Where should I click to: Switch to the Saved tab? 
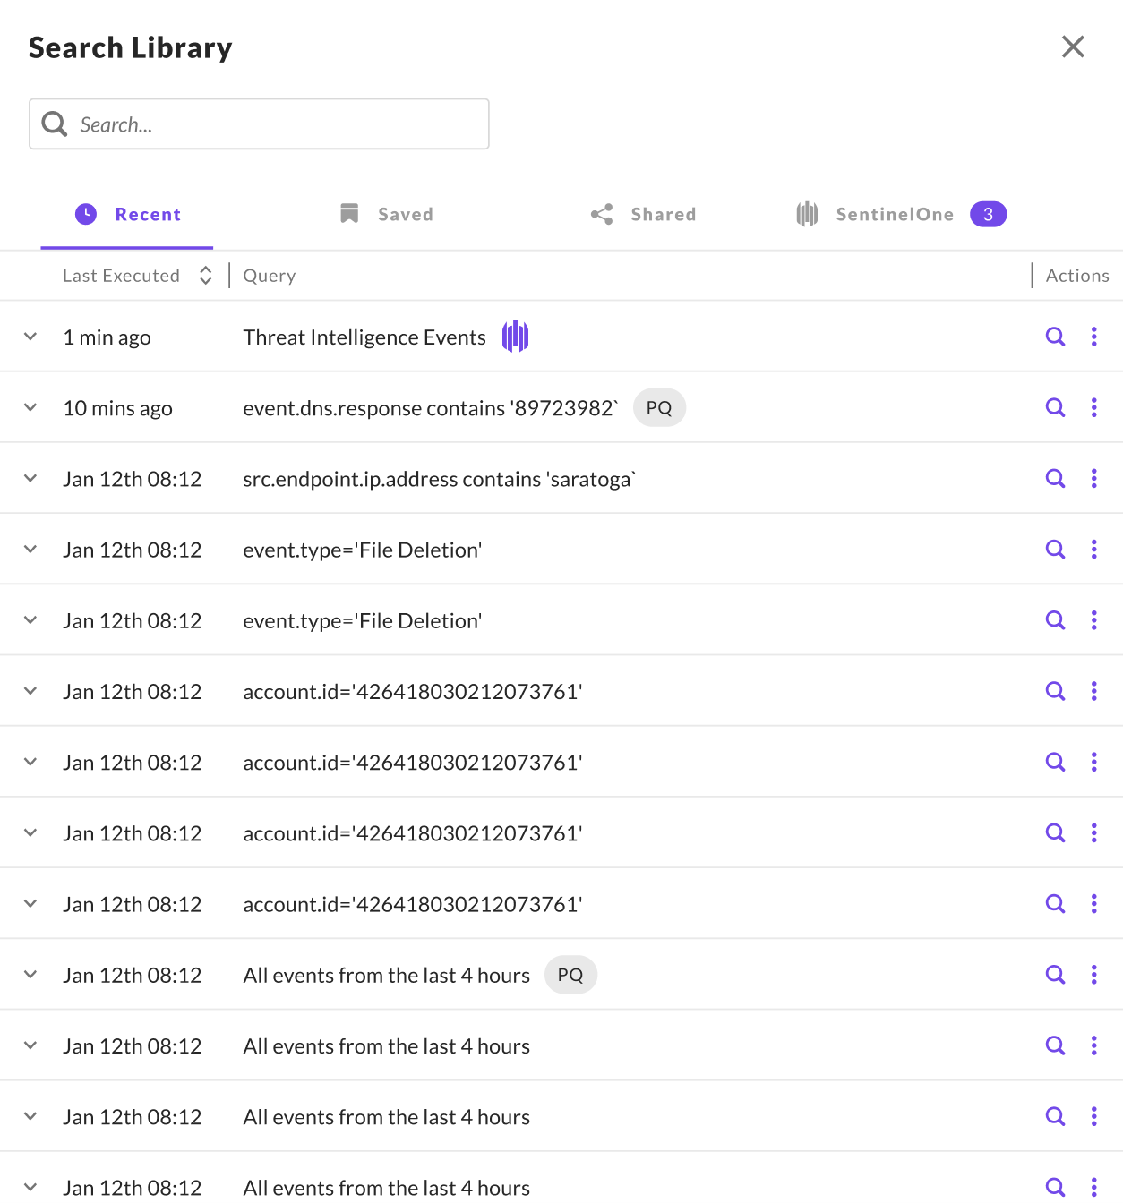pos(387,214)
